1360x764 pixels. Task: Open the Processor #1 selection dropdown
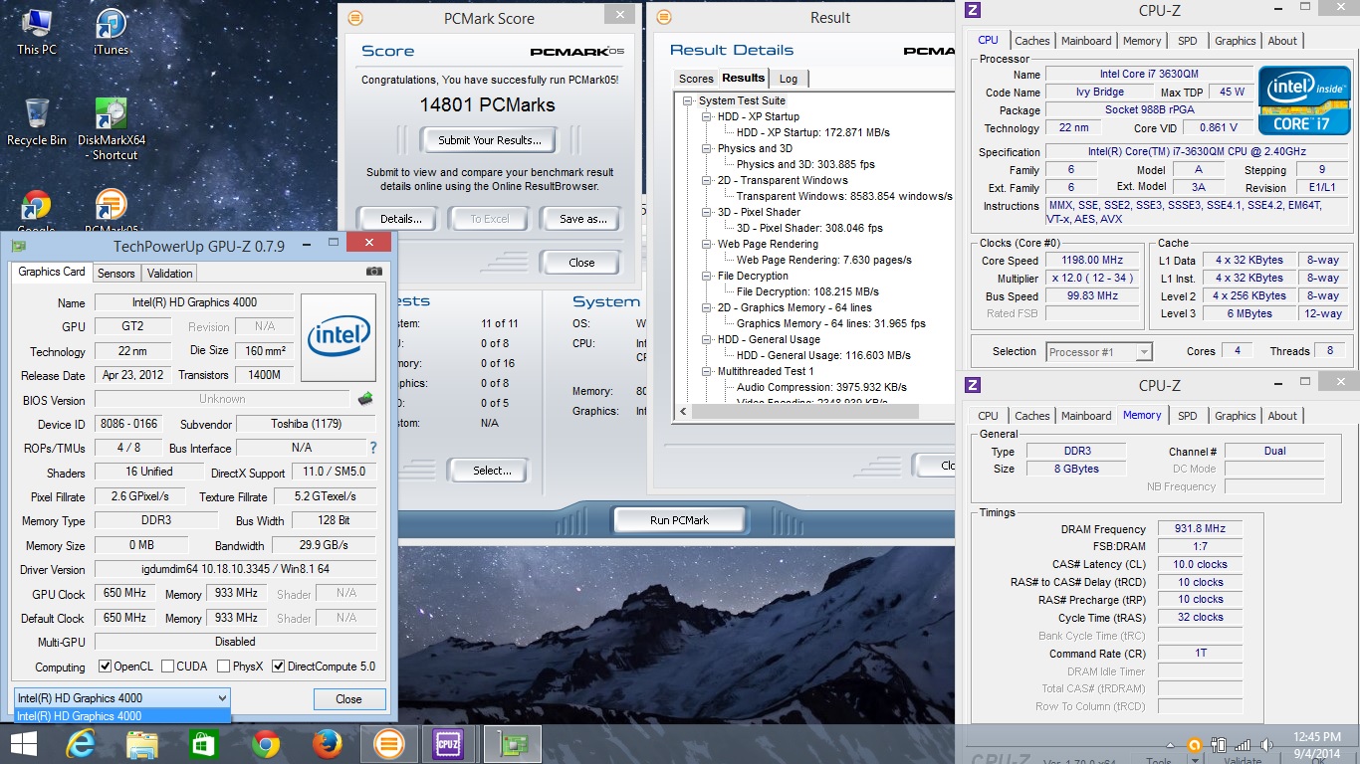(x=1099, y=351)
